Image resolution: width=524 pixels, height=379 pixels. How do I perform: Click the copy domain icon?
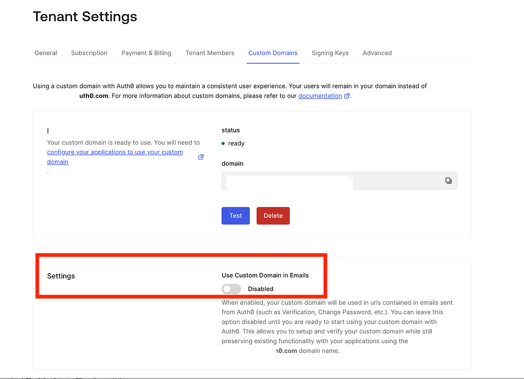pos(448,181)
